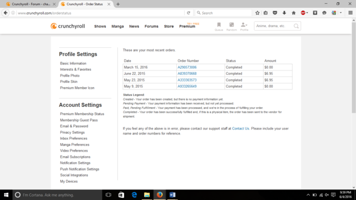Screen dimensions: 356x200
Task: Open Profile Photo settings
Action: tap(70, 76)
